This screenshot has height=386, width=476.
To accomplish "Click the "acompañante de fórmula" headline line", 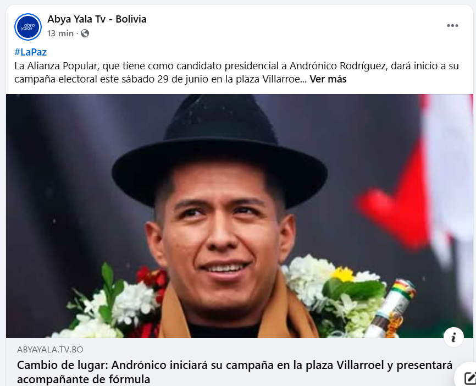I will [84, 379].
